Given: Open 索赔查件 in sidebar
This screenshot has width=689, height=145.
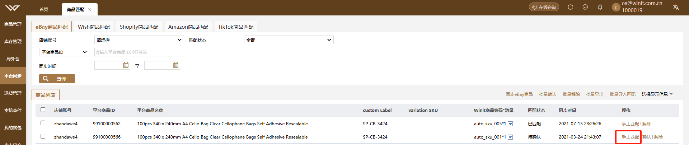Looking at the screenshot, I should click(13, 111).
